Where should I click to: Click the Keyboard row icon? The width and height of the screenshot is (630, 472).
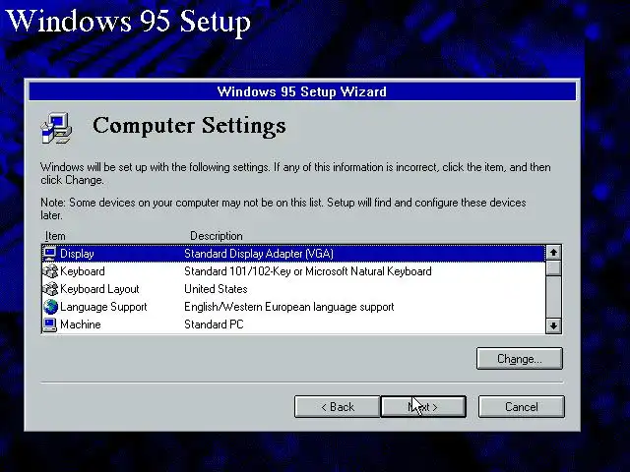pyautogui.click(x=50, y=271)
